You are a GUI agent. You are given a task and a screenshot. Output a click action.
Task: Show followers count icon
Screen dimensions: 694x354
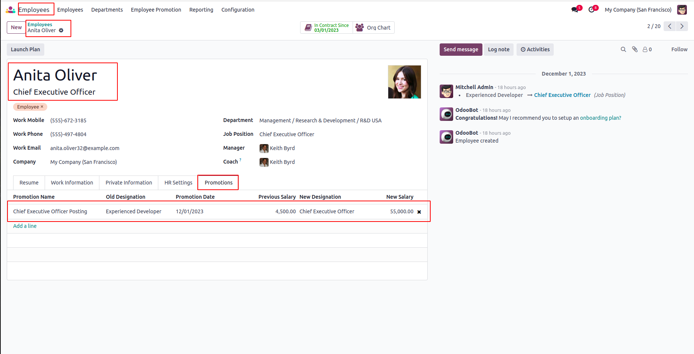pos(647,49)
